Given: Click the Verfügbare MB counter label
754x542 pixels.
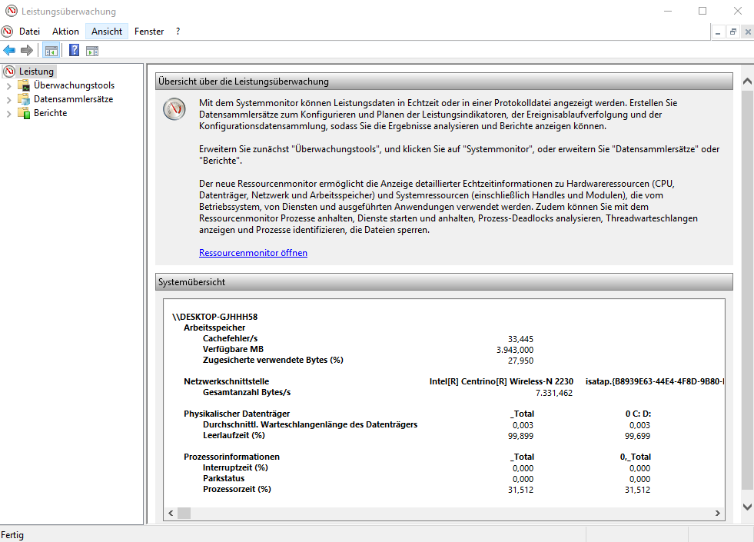Looking at the screenshot, I should 233,349.
